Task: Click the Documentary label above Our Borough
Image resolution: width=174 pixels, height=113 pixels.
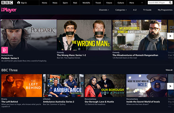Action: pyautogui.click(x=90, y=99)
